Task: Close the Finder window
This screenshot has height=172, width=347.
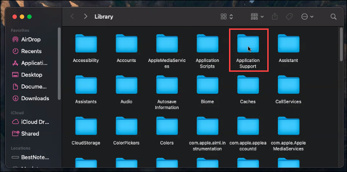Action: 14,17
